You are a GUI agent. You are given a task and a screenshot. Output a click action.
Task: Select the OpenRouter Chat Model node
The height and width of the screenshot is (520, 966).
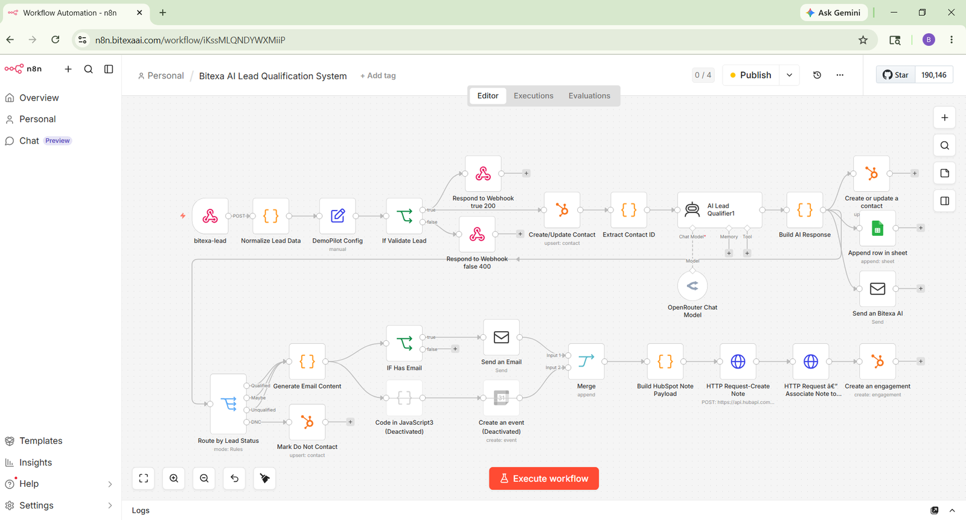[x=693, y=286]
